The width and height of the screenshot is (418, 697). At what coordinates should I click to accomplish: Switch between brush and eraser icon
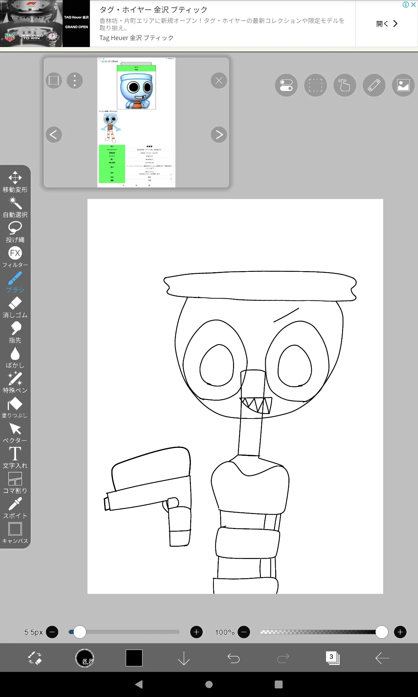point(35,658)
